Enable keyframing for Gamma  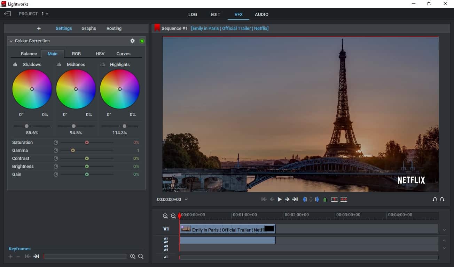click(x=56, y=151)
